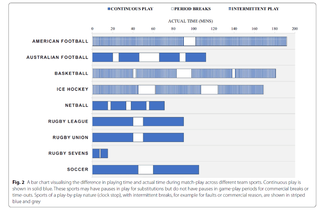Click the Actual Time (Mins) axis title

point(190,21)
